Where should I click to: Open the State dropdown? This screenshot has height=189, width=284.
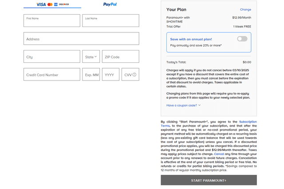[x=91, y=57]
